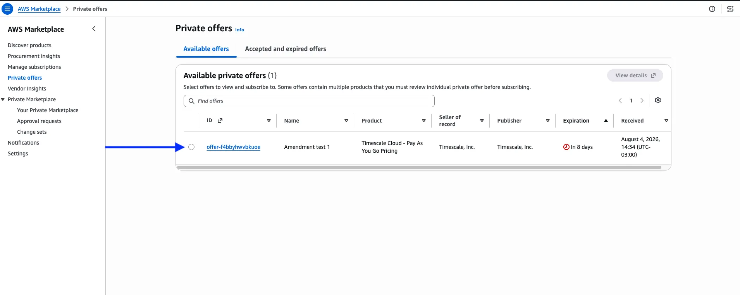740x295 pixels.
Task: Click the external link icon beside ID header
Action: [220, 121]
